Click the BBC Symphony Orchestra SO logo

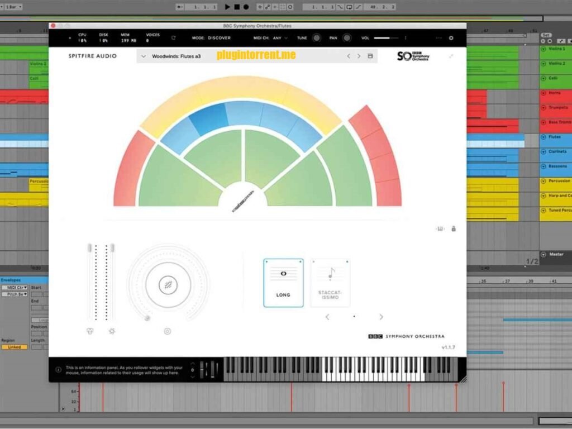413,56
